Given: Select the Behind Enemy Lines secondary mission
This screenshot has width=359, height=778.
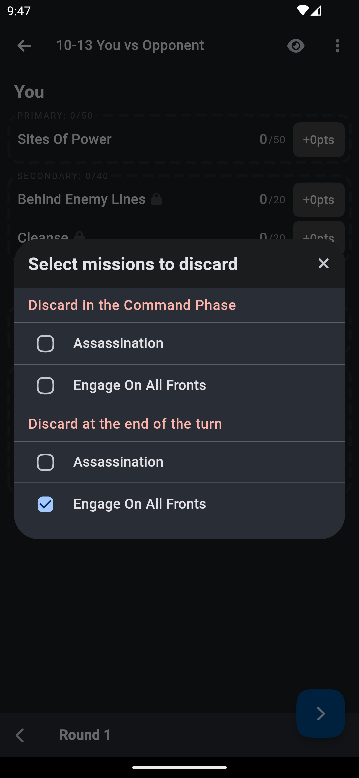Looking at the screenshot, I should coord(81,199).
